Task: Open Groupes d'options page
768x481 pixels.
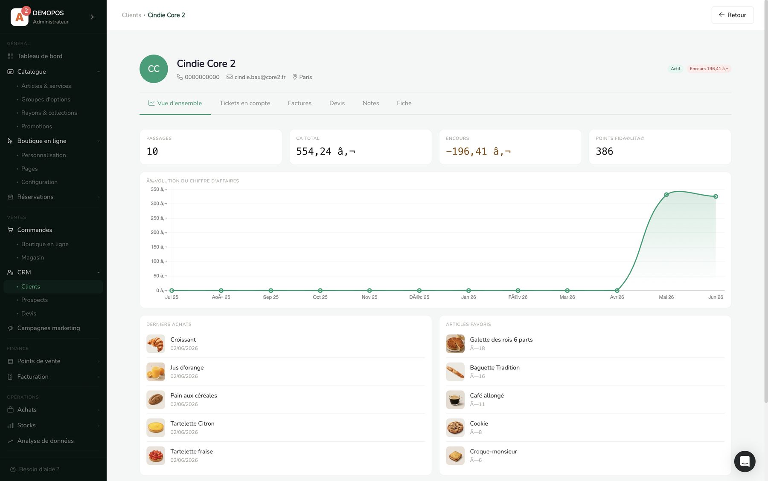Action: point(46,99)
